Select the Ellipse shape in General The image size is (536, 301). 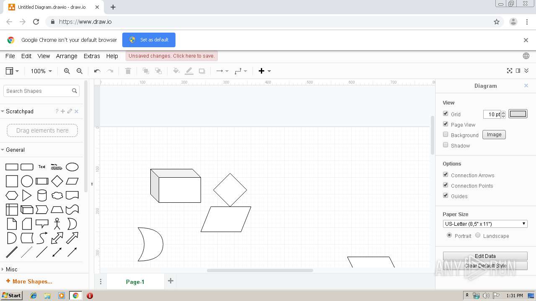click(x=72, y=167)
